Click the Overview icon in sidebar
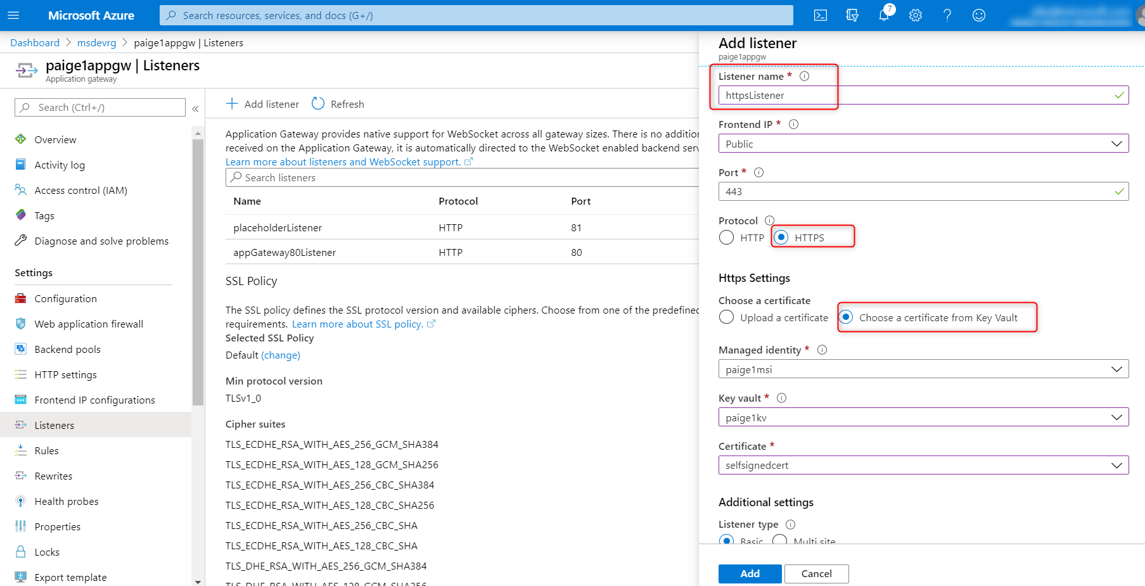 pyautogui.click(x=21, y=139)
